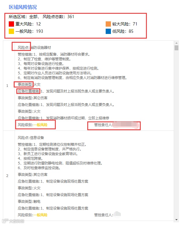This screenshot has width=181, height=225.
Task: Click the yellow 一般风险 color swatch
Action: point(11,31)
